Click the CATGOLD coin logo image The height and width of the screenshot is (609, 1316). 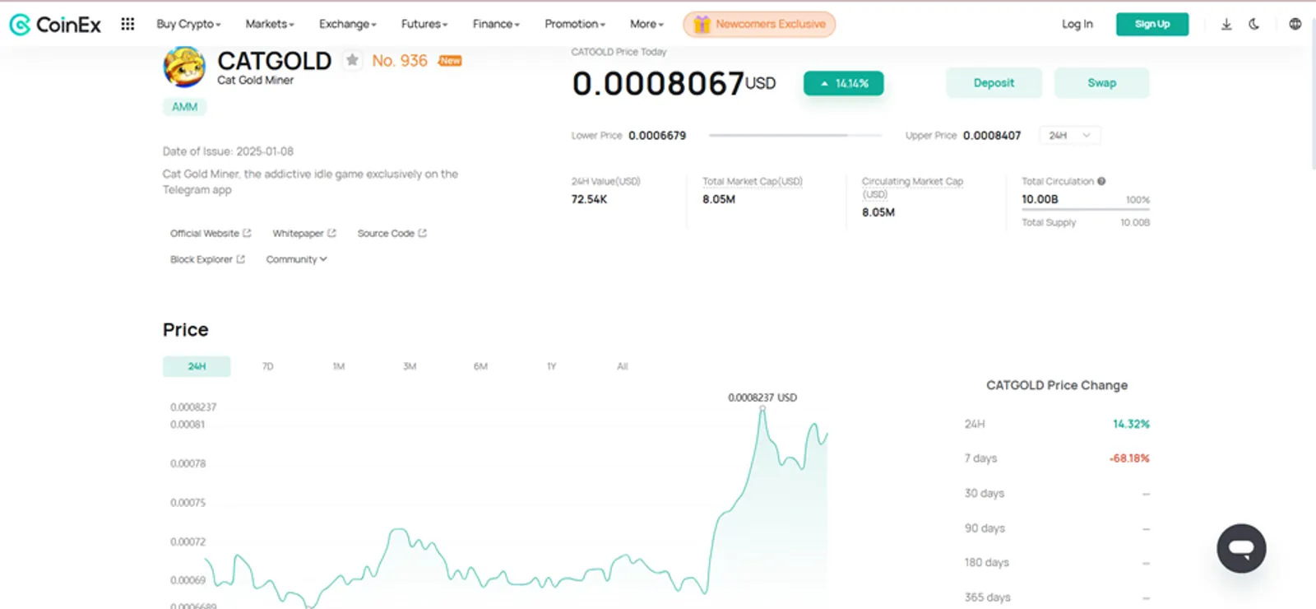184,67
